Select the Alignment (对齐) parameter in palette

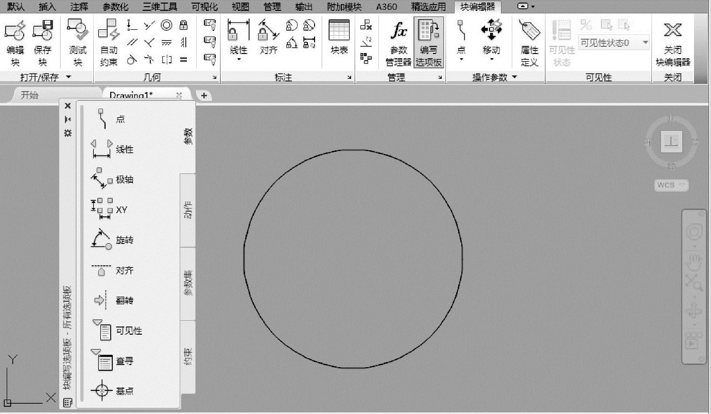(112, 270)
